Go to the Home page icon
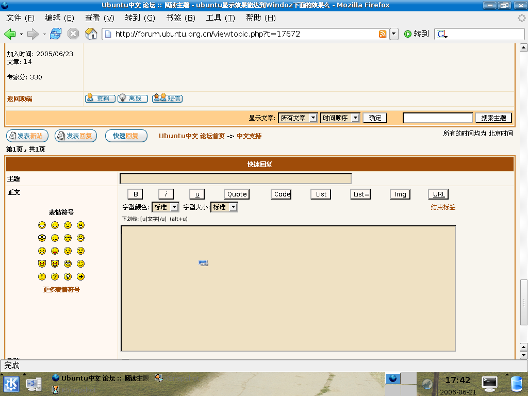The image size is (528, 396). click(91, 34)
